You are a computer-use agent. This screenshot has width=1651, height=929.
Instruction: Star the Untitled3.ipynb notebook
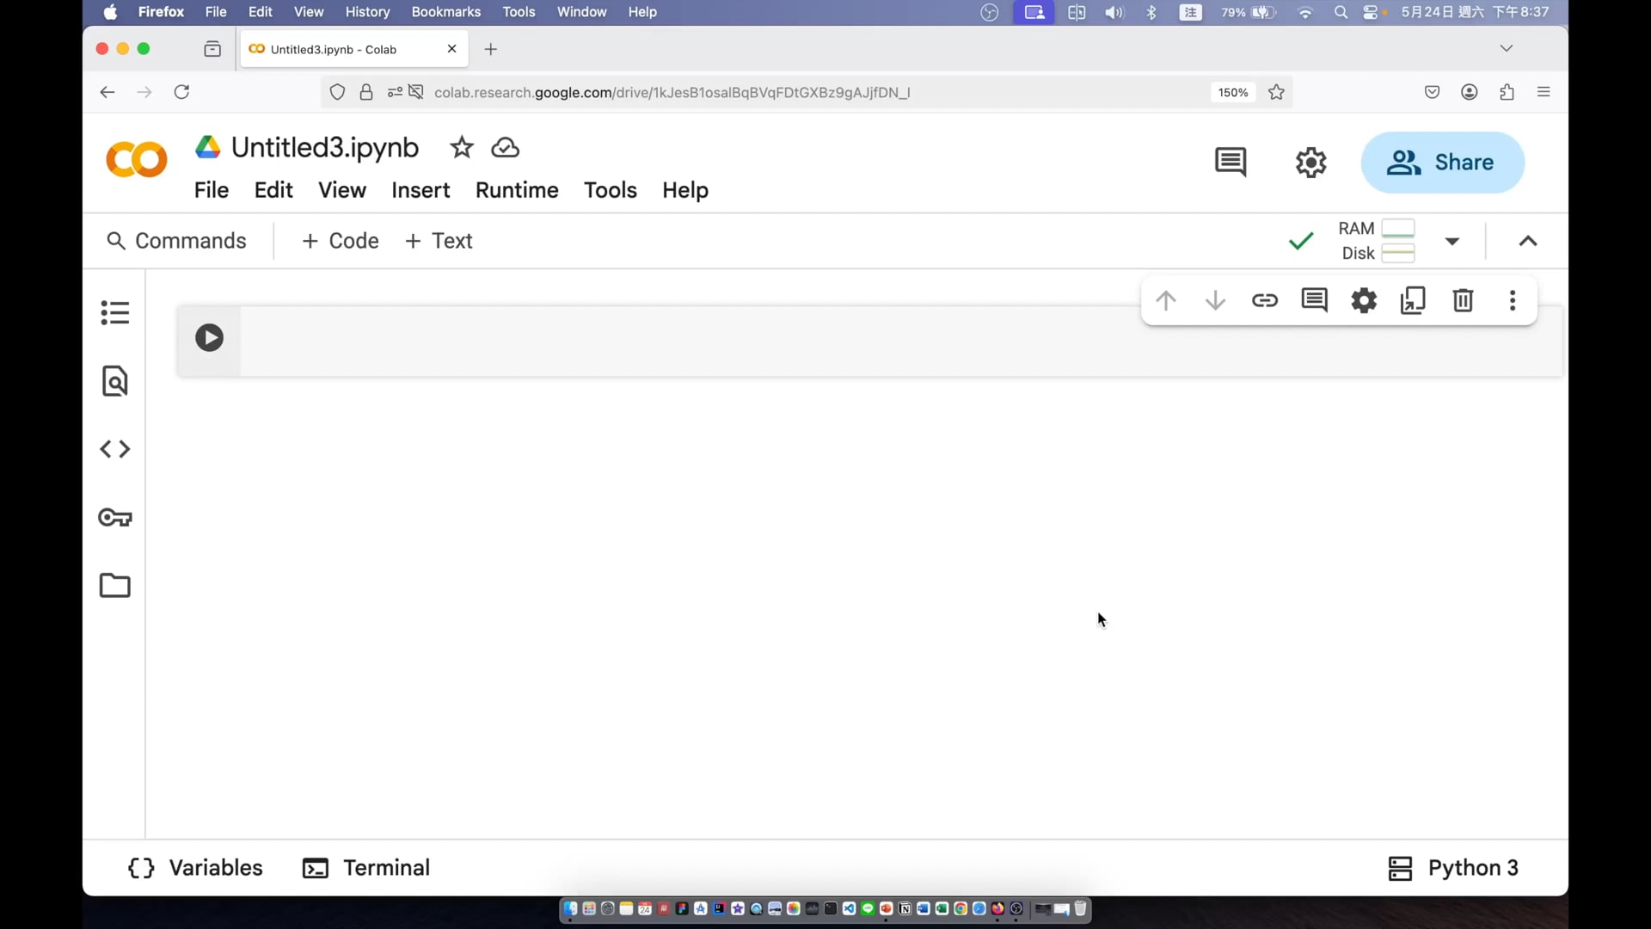(462, 148)
